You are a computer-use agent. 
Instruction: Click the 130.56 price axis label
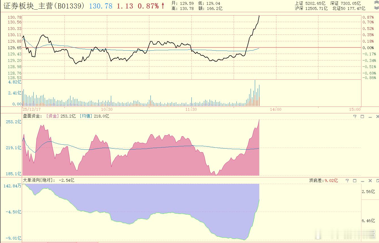(15, 22)
